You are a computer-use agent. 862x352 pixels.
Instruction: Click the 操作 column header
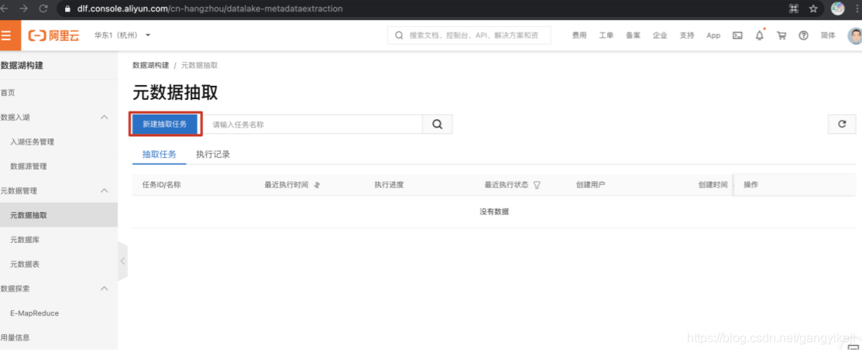click(x=751, y=185)
